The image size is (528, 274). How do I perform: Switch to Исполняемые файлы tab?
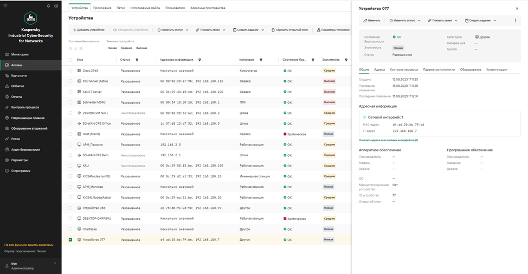pyautogui.click(x=145, y=8)
